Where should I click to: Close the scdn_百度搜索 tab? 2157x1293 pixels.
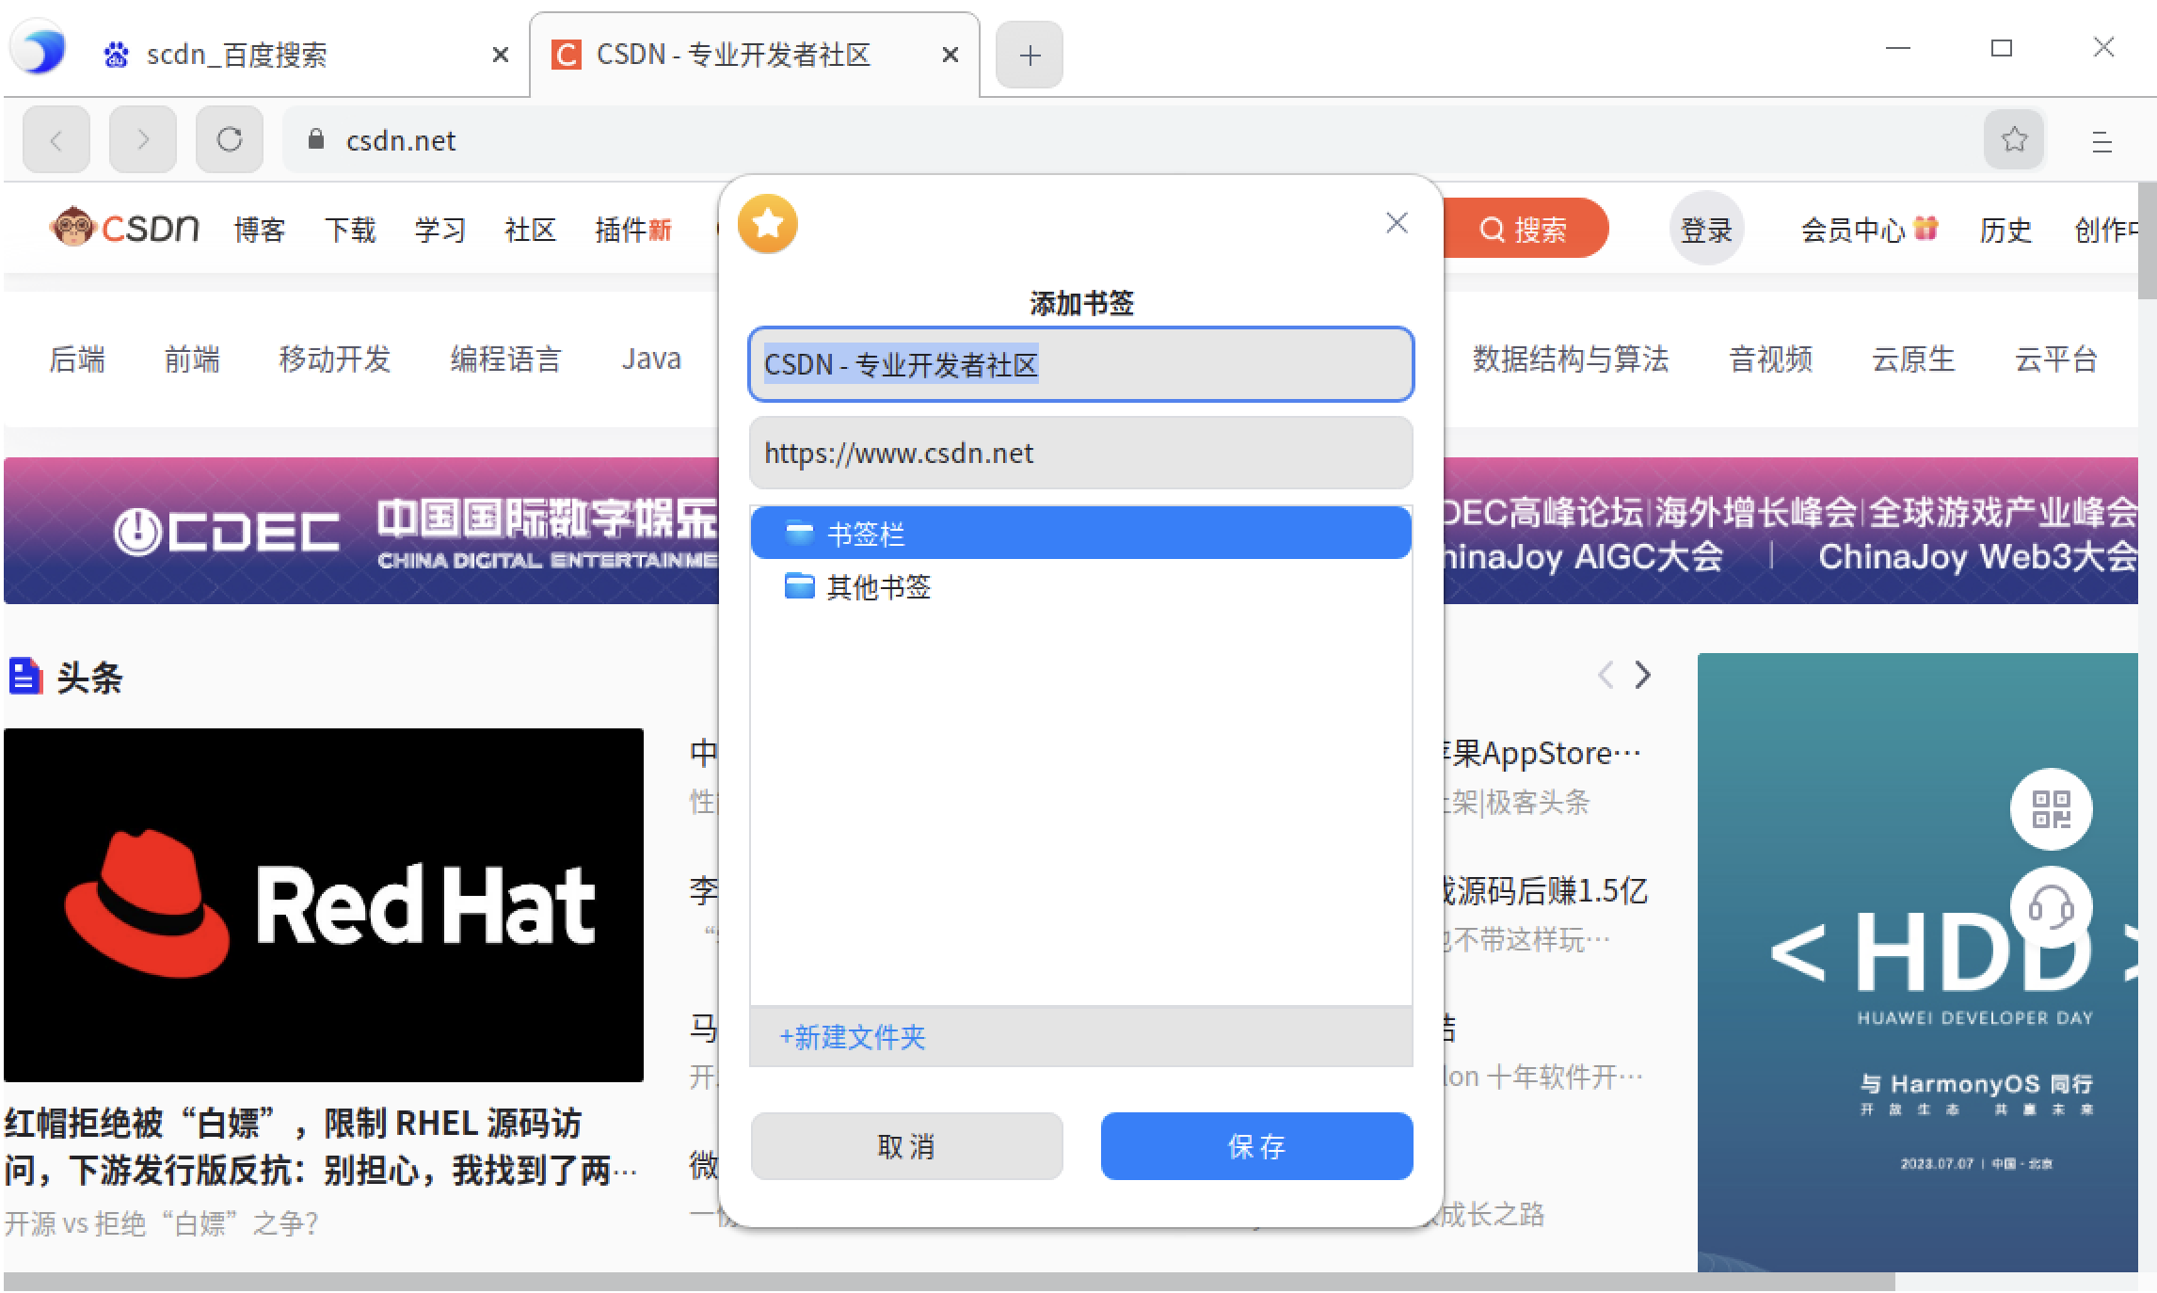click(x=501, y=56)
